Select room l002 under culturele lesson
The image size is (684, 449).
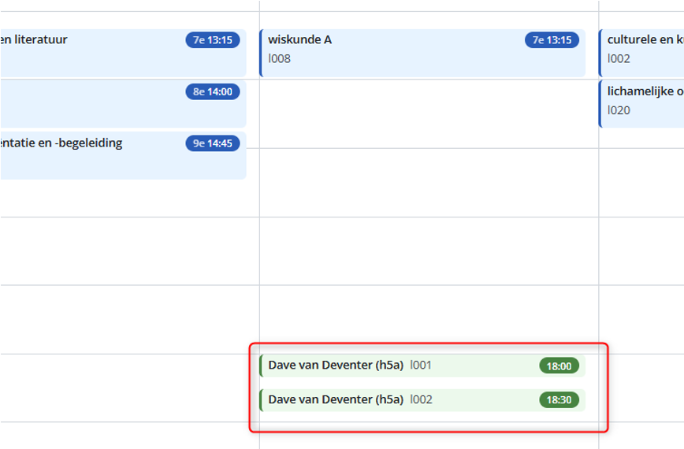619,58
